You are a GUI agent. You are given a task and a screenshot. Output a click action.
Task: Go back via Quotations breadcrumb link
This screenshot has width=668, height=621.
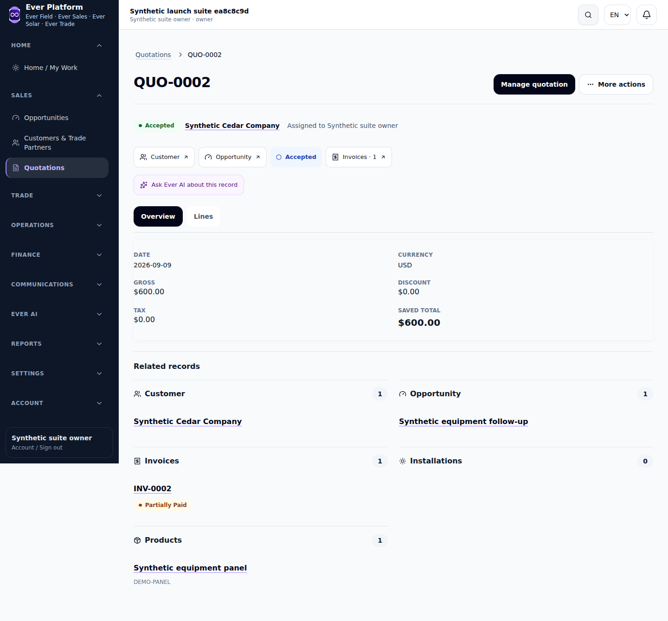tap(153, 55)
